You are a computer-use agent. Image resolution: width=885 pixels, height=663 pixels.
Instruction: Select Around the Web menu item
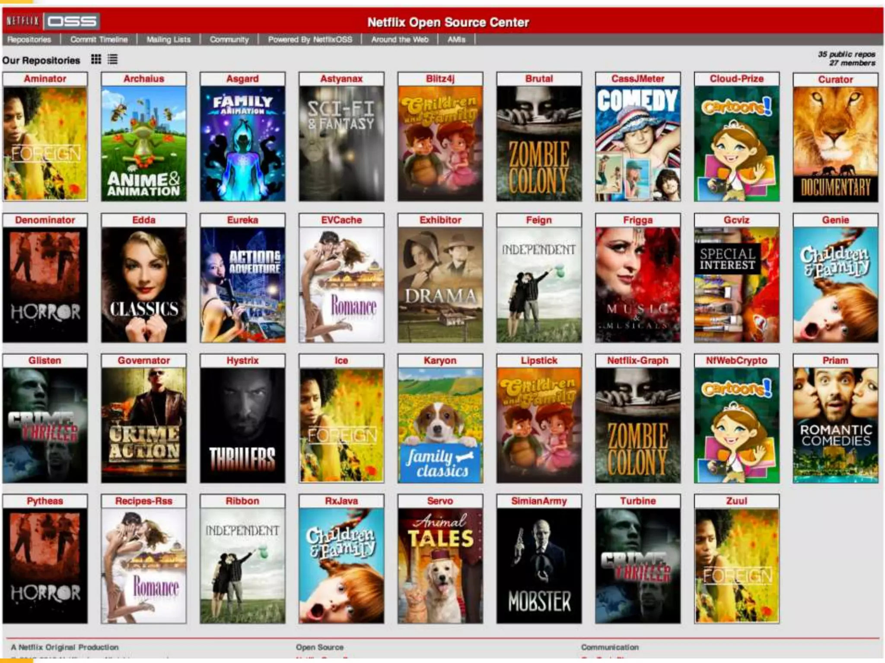click(400, 40)
